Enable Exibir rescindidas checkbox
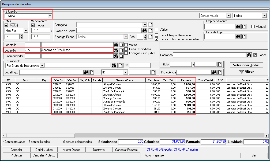The width and height of the screenshot is (270, 161). (x=126, y=49)
